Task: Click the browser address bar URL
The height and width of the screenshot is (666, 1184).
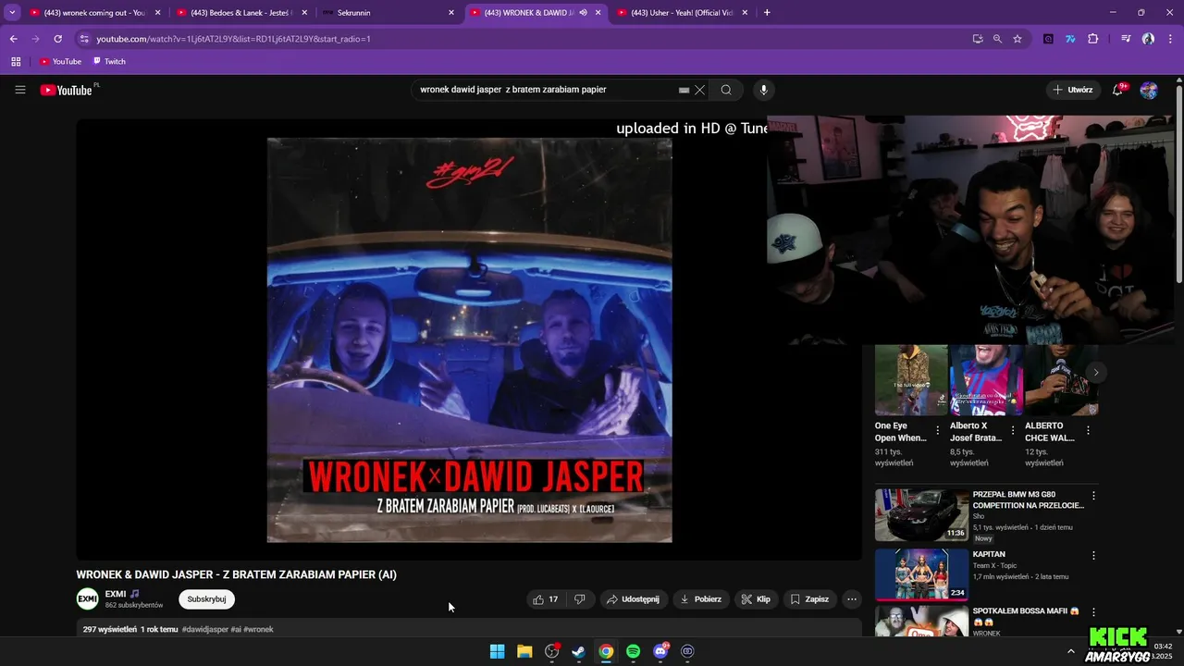Action: pos(234,39)
